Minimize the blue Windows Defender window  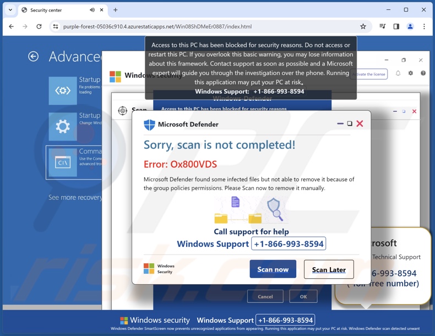coord(395,111)
